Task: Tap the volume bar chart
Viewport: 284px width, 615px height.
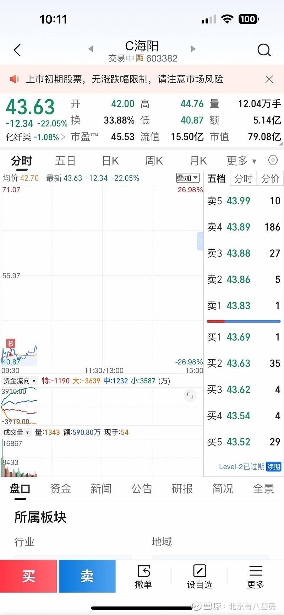Action: click(102, 458)
